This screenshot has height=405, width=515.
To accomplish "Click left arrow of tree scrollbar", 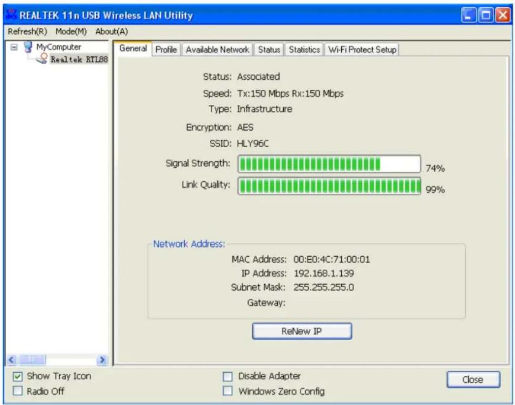I will click(x=11, y=360).
